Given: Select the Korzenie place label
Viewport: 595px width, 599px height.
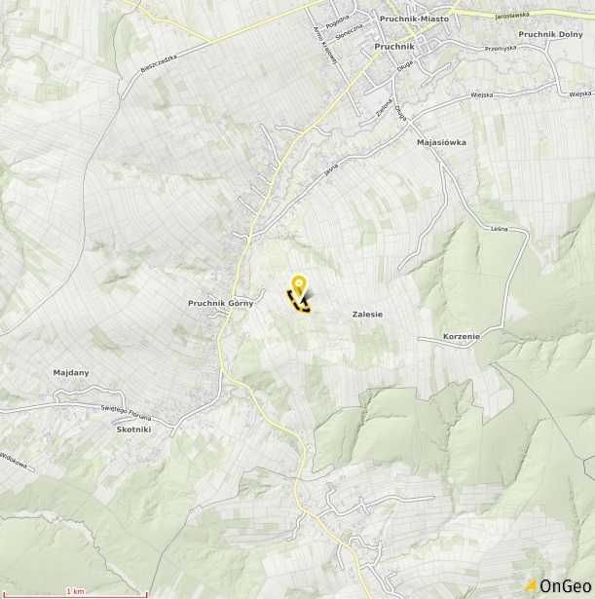Looking at the screenshot, I should (x=462, y=337).
